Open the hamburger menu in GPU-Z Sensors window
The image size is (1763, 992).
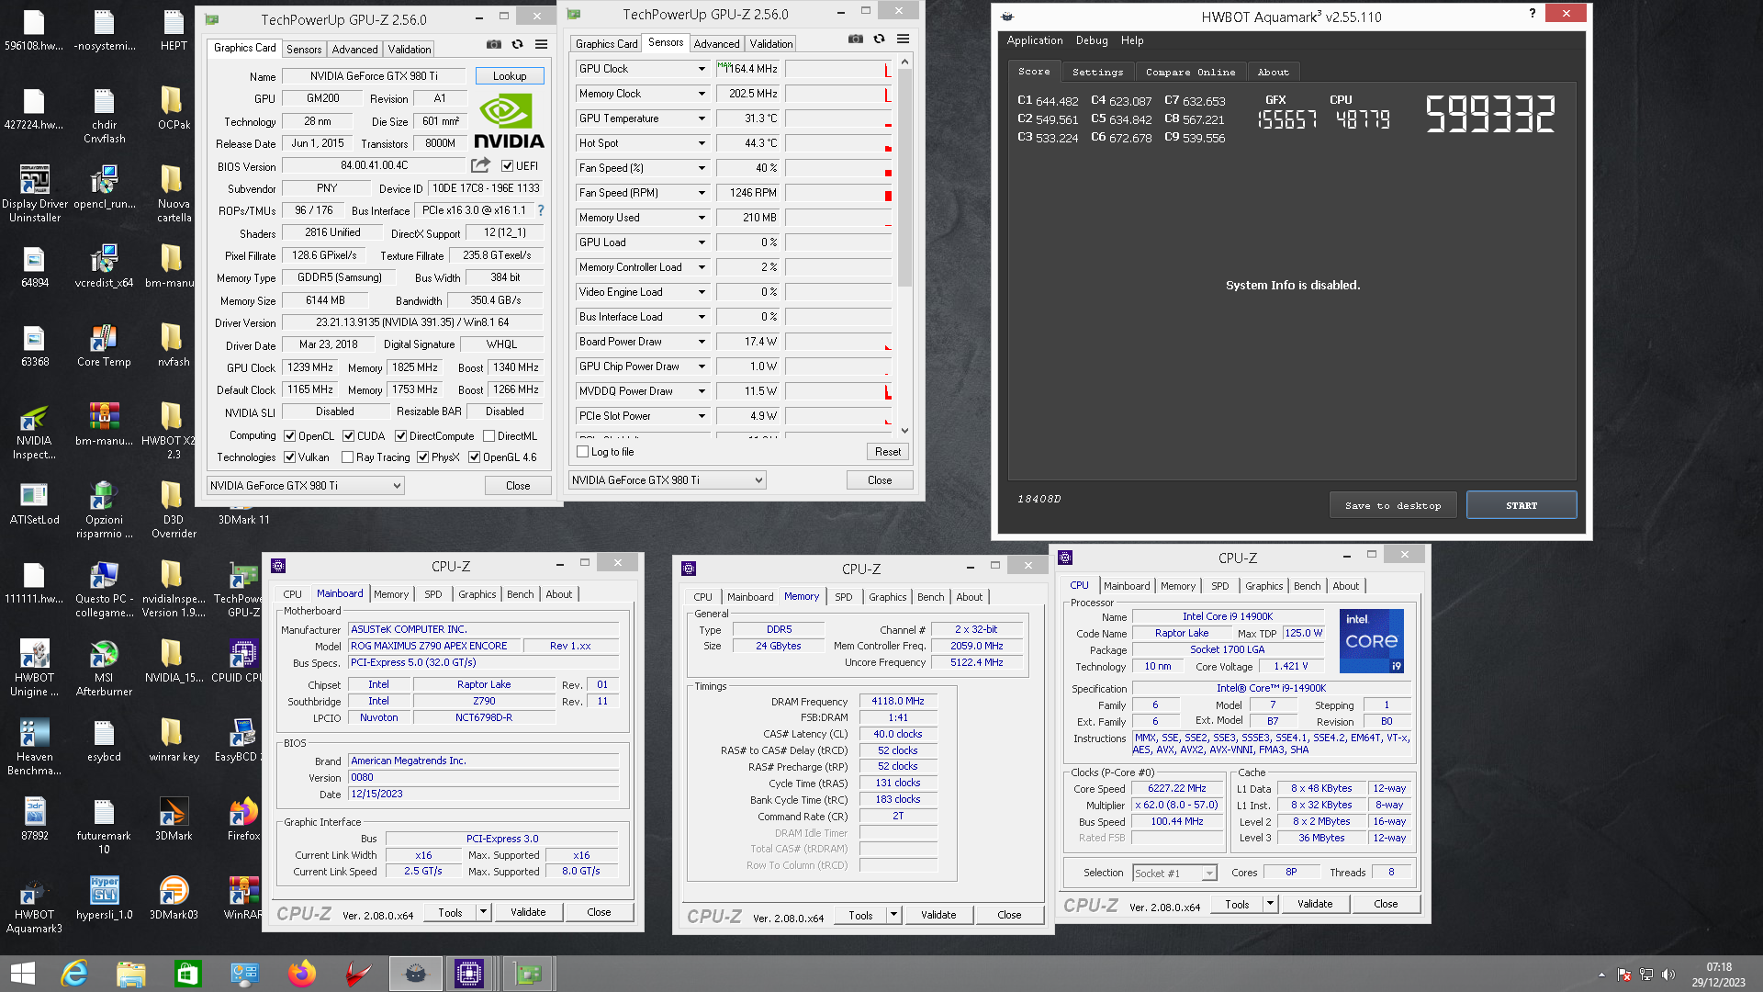[x=904, y=39]
